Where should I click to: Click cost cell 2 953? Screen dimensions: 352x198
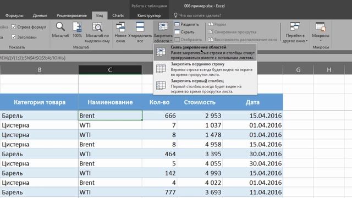(200, 116)
